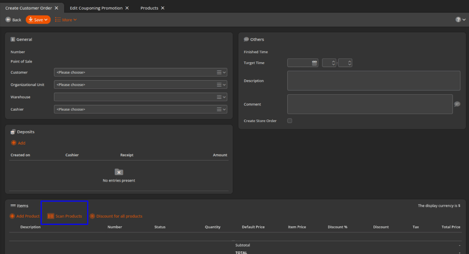Click into the Description text field
469x254 pixels.
(373, 81)
